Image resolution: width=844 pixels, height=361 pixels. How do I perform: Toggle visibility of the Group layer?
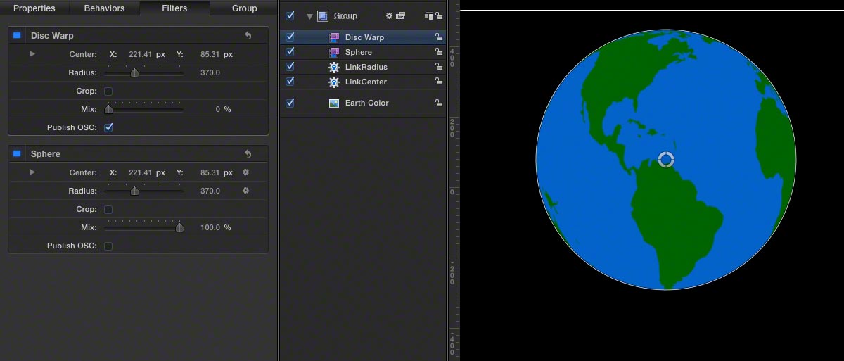click(290, 15)
